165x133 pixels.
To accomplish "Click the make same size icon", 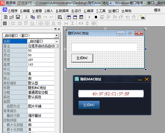I will (x=93, y=23).
